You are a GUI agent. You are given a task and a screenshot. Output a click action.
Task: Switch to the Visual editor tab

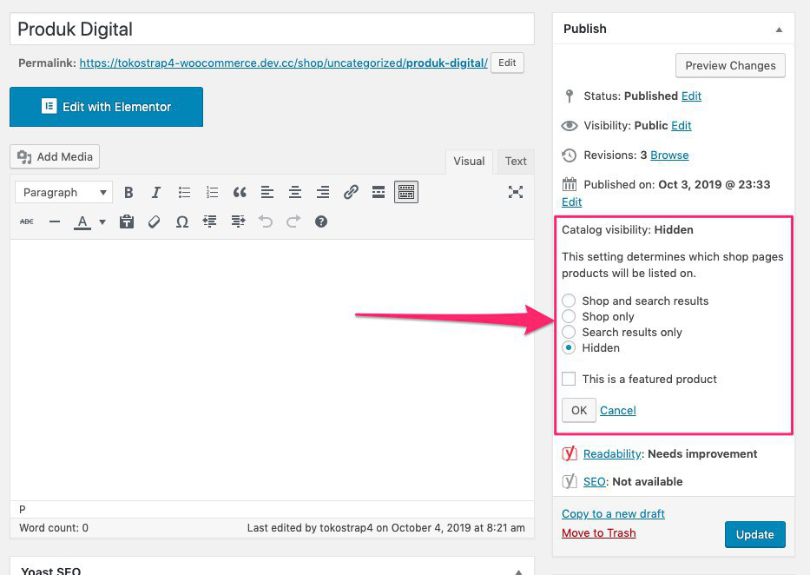469,162
